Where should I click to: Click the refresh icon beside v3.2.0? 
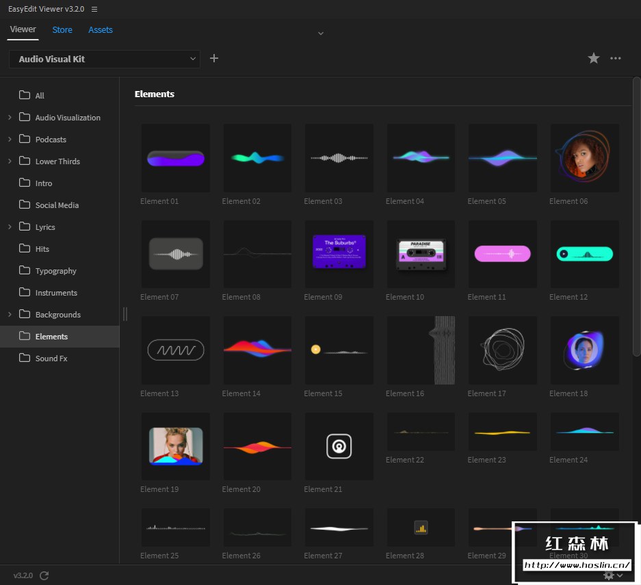click(44, 575)
